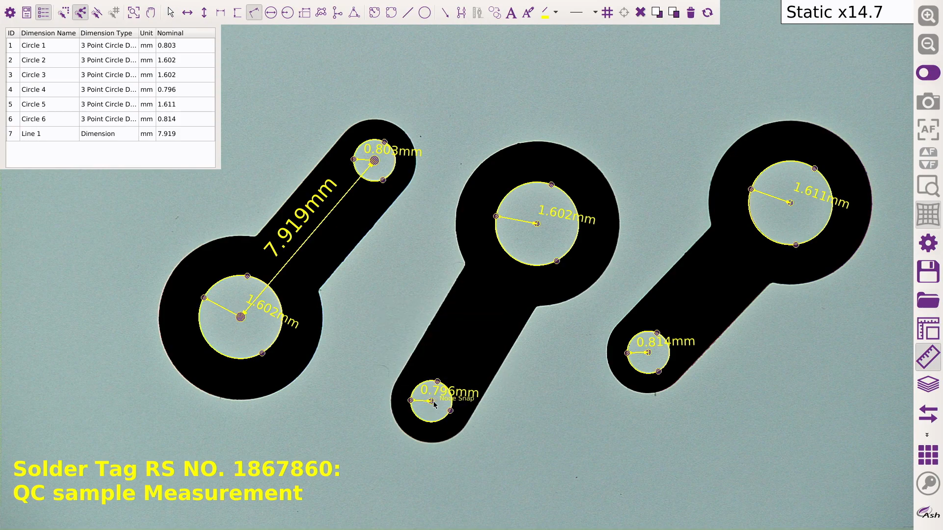Click the Dimension Name column header
943x530 pixels.
[48, 33]
